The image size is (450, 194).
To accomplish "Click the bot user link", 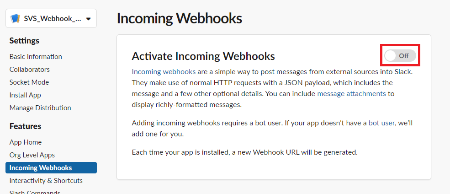I will pos(381,123).
